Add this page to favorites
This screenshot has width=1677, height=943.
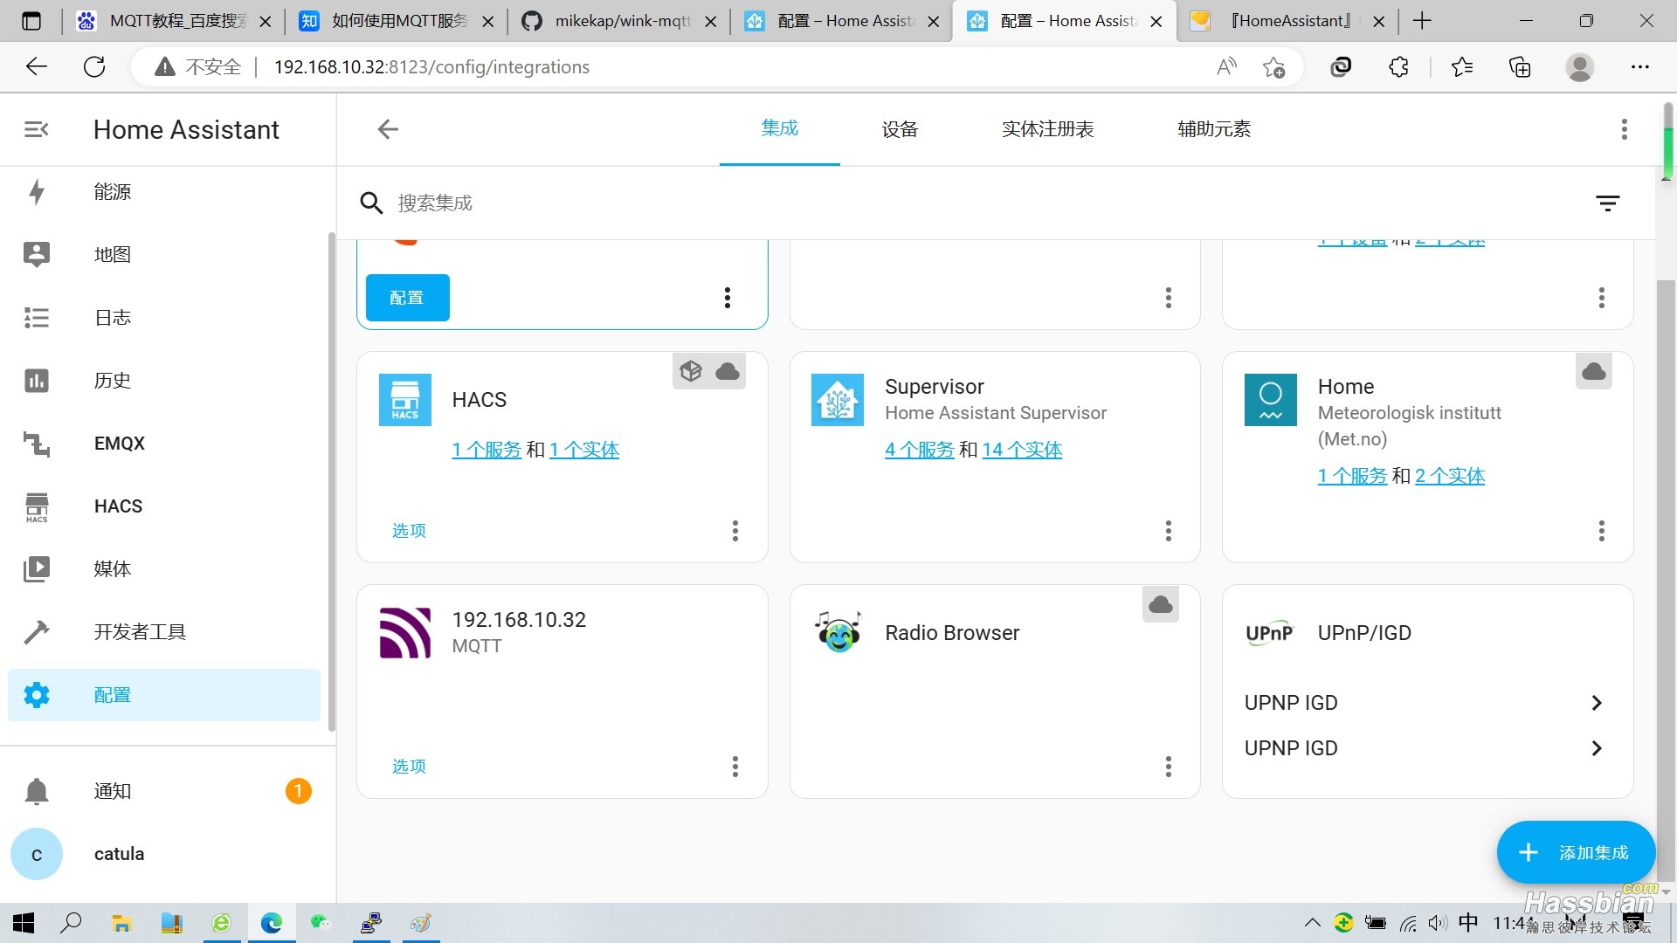click(1273, 66)
